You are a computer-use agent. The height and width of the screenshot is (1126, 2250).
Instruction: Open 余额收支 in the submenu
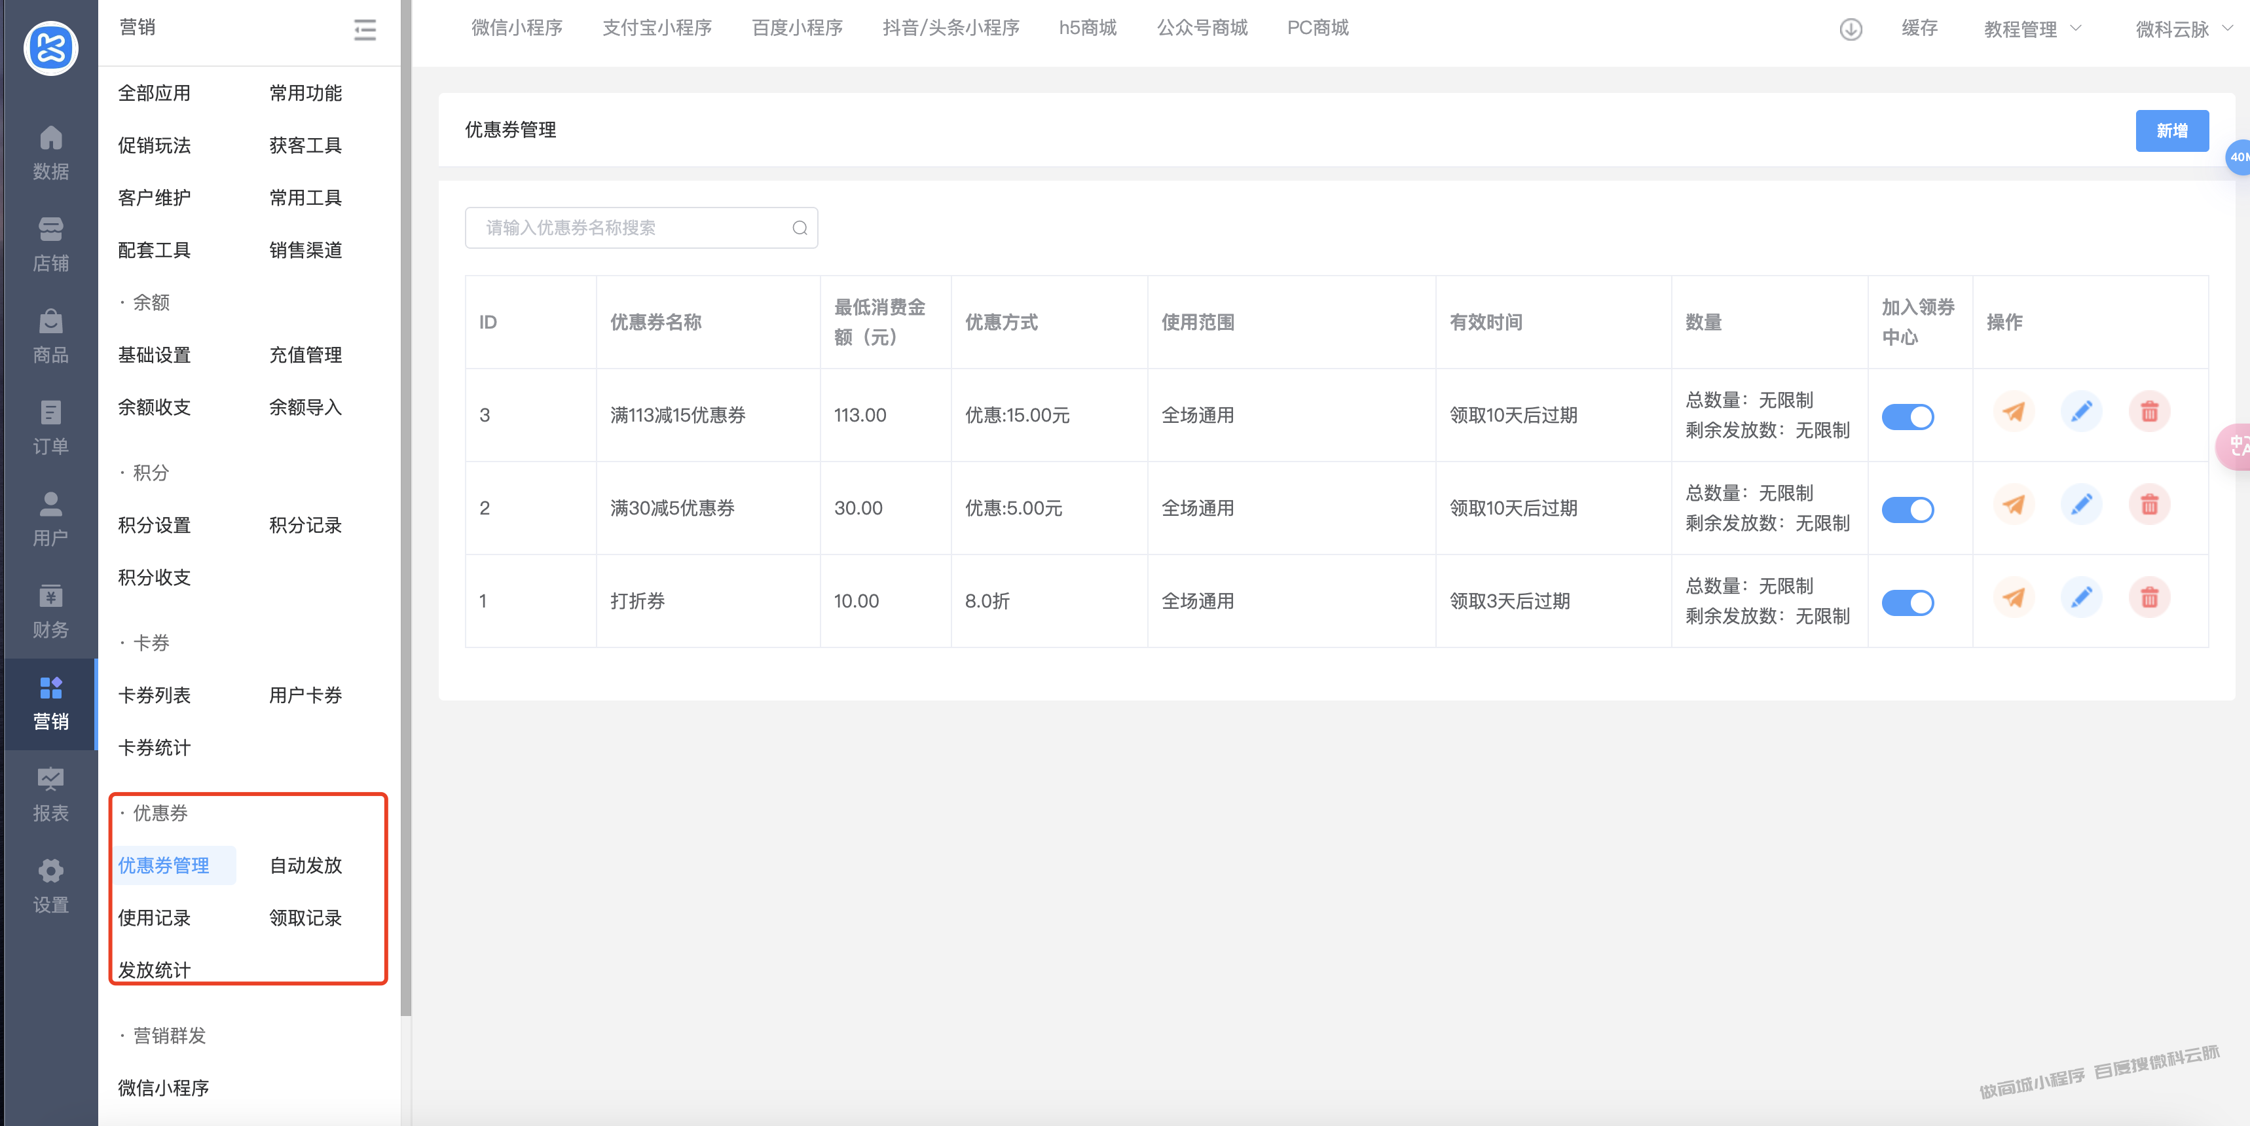(154, 406)
